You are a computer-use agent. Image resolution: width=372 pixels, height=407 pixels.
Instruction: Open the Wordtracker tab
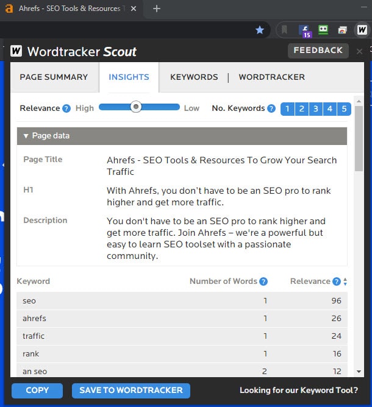(x=272, y=77)
